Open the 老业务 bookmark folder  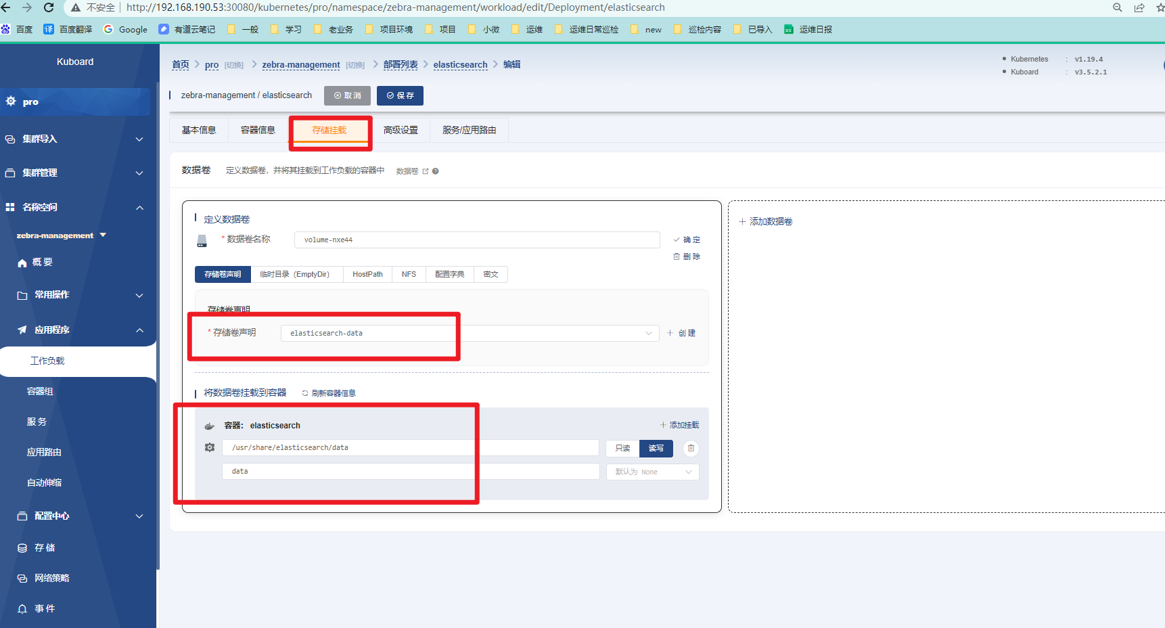333,29
